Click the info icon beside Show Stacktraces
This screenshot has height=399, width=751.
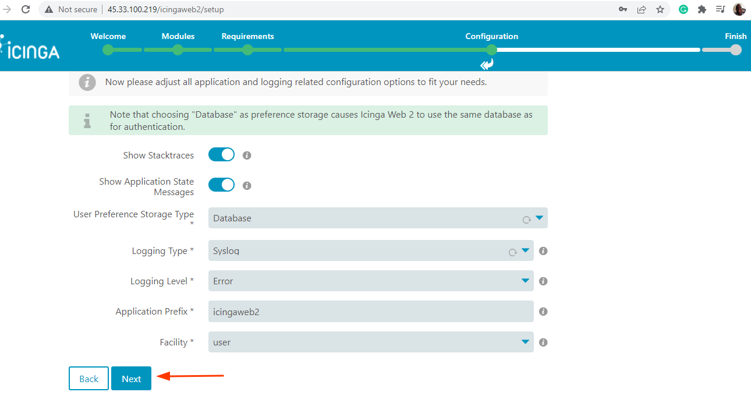coord(247,156)
